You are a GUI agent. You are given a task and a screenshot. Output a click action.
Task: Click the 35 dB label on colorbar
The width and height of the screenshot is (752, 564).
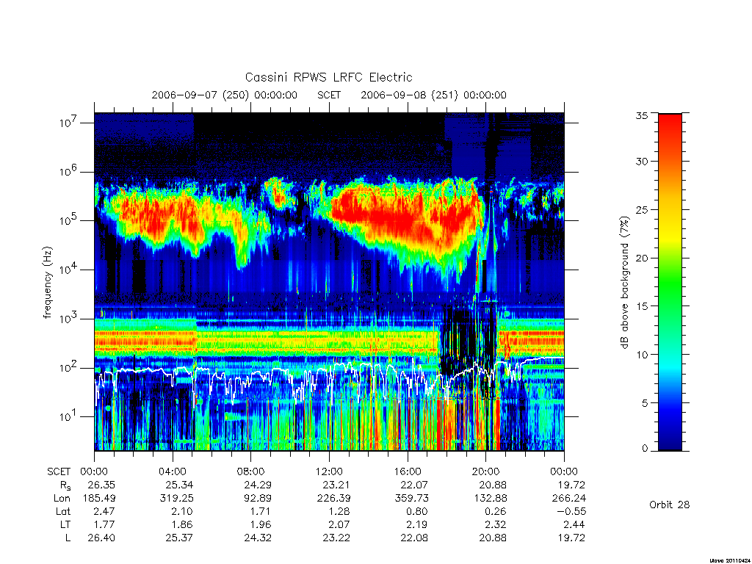[642, 115]
